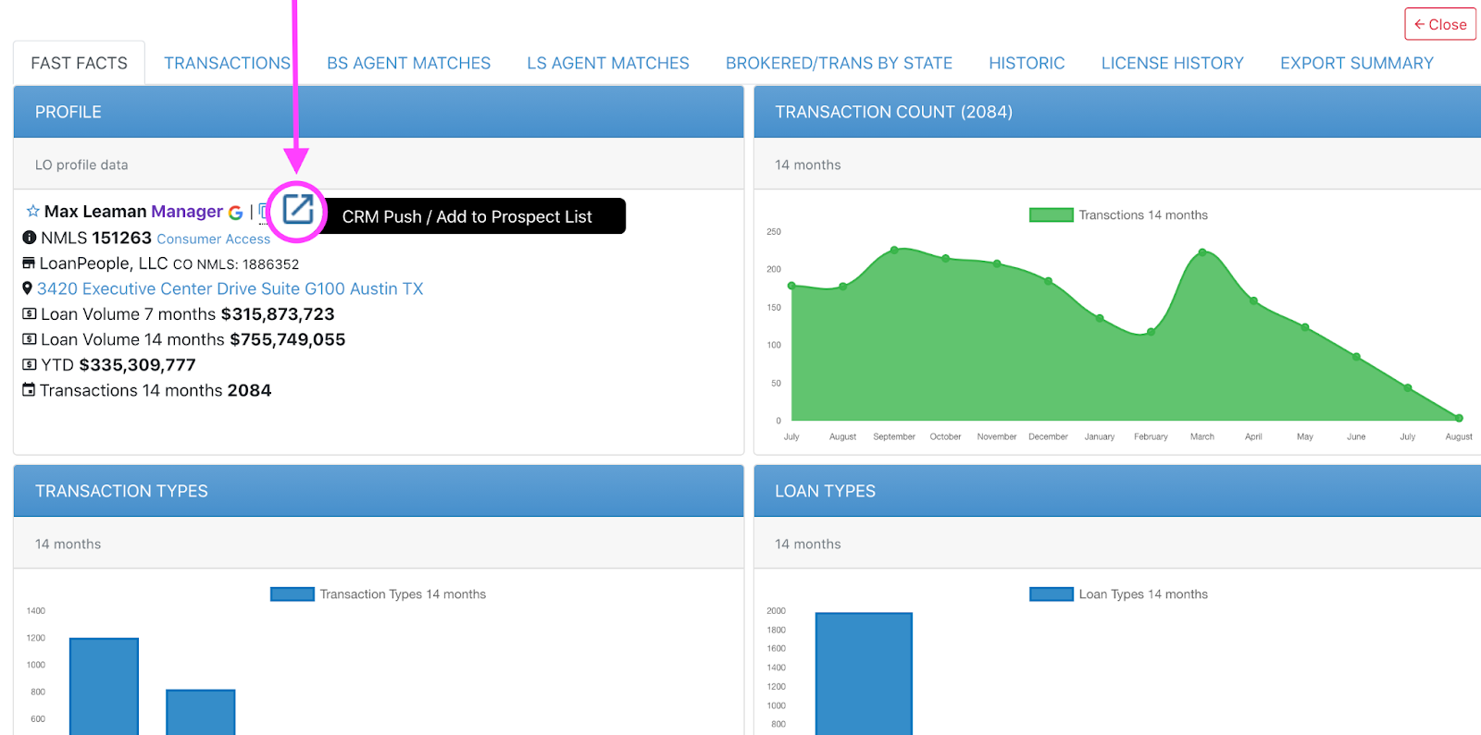The height and width of the screenshot is (735, 1481).
Task: Click the second bar in Transaction Types chart
Action: point(201,712)
